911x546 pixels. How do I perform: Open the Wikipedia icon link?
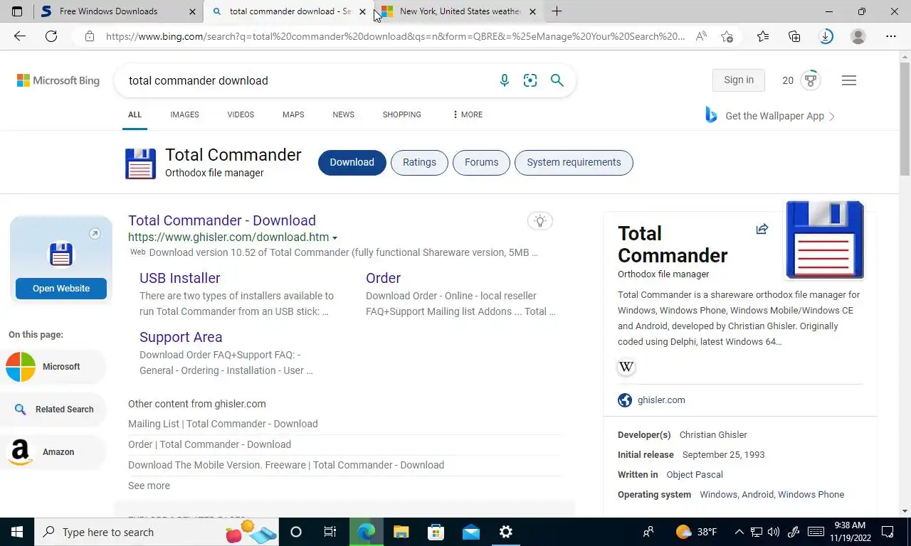coord(626,367)
